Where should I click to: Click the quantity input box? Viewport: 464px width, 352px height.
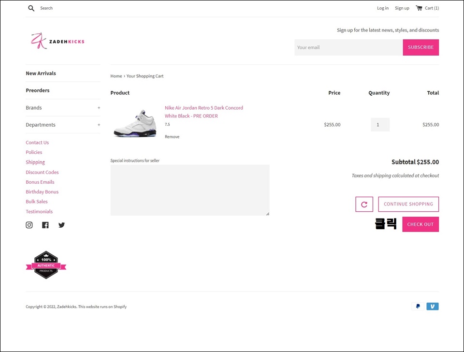(x=380, y=125)
